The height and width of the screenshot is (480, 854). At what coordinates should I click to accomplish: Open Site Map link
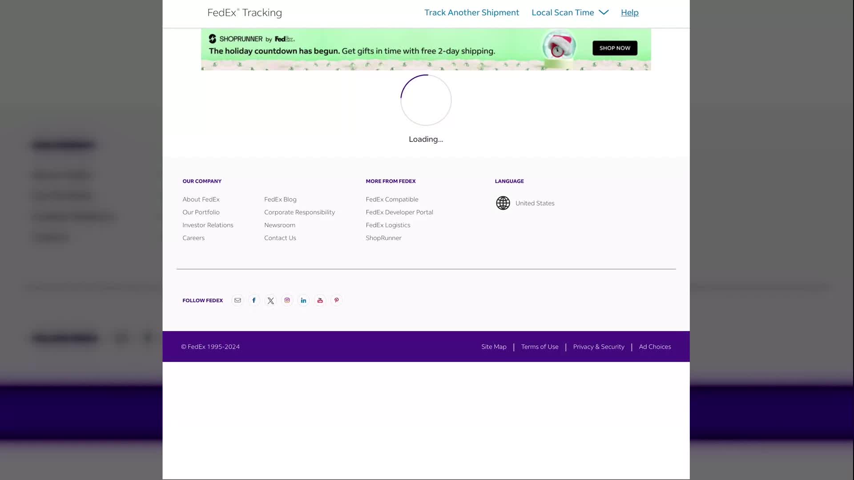[x=494, y=347]
